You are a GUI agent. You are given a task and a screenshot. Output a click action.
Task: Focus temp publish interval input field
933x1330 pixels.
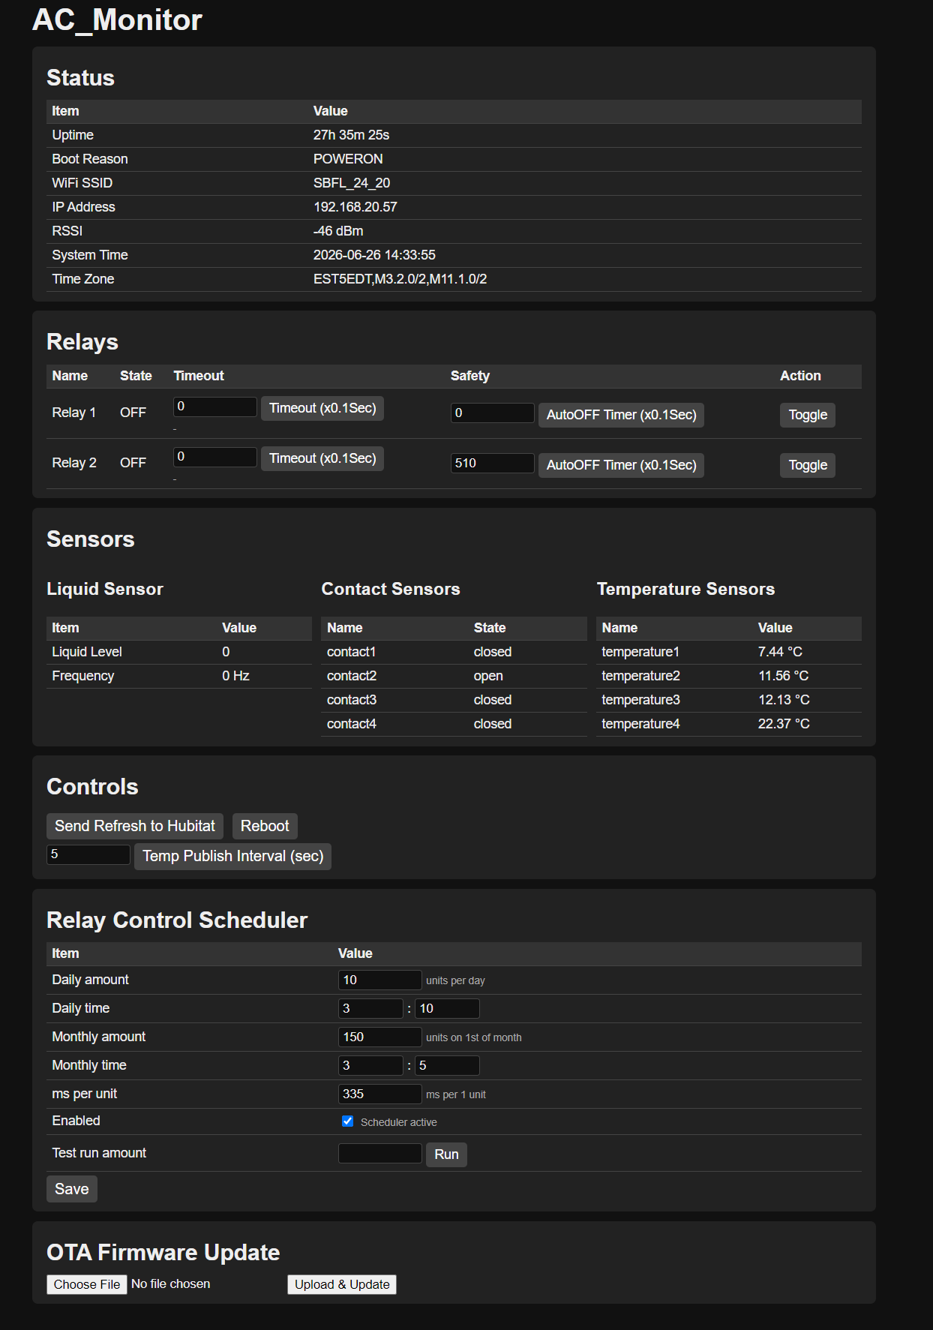click(x=88, y=854)
